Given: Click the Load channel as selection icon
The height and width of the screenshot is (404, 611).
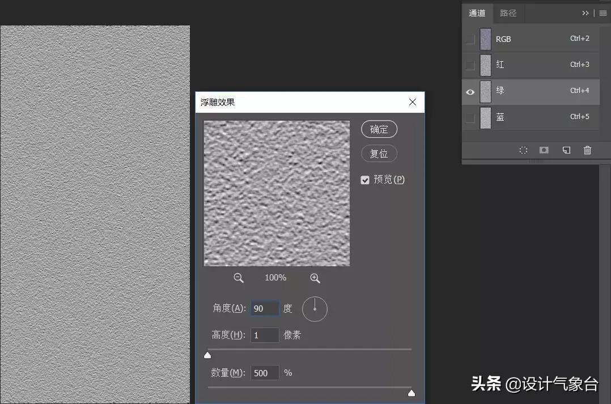Looking at the screenshot, I should [x=523, y=150].
